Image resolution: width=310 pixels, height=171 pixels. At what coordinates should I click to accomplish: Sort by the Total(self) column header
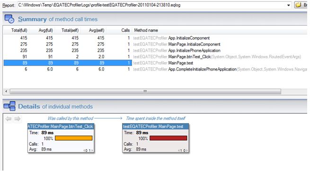[70, 30]
